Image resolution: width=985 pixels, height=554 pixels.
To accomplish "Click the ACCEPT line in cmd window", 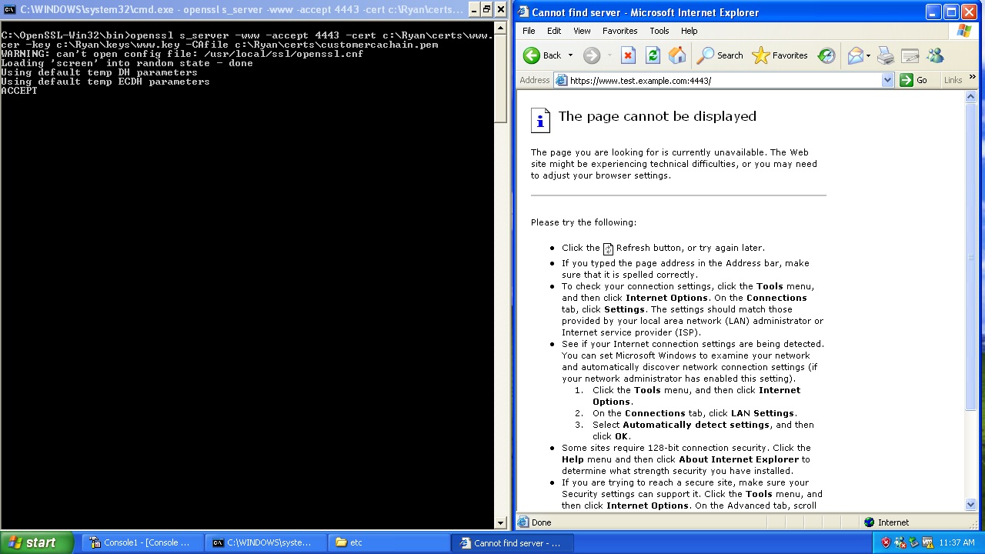I will pyautogui.click(x=19, y=91).
